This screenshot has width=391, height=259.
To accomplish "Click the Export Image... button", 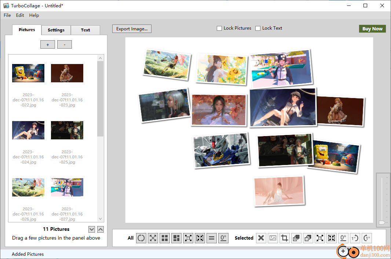I will click(132, 29).
